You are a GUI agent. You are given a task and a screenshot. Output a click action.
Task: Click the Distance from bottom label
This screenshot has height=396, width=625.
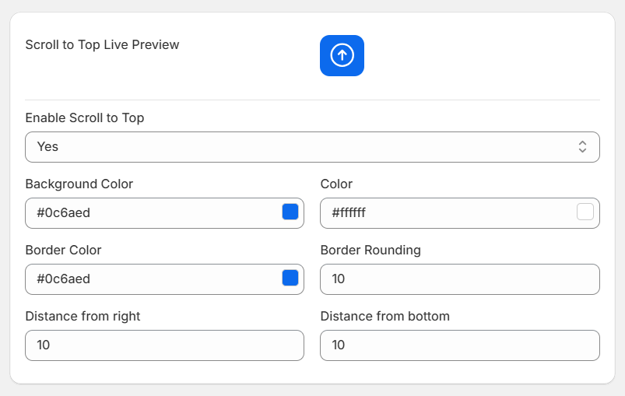pos(384,317)
